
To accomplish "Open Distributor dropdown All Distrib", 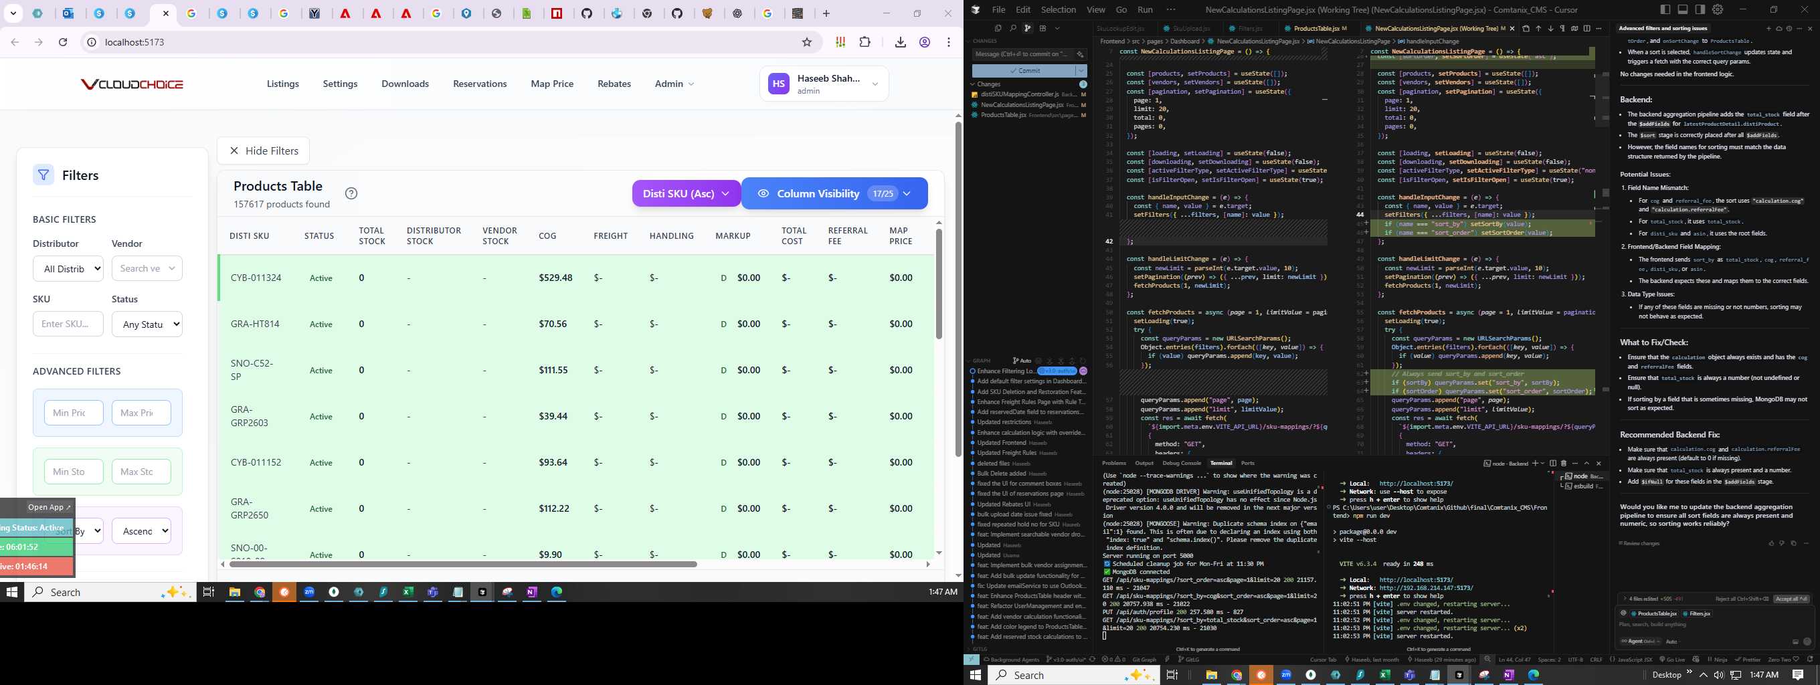I will pyautogui.click(x=68, y=268).
